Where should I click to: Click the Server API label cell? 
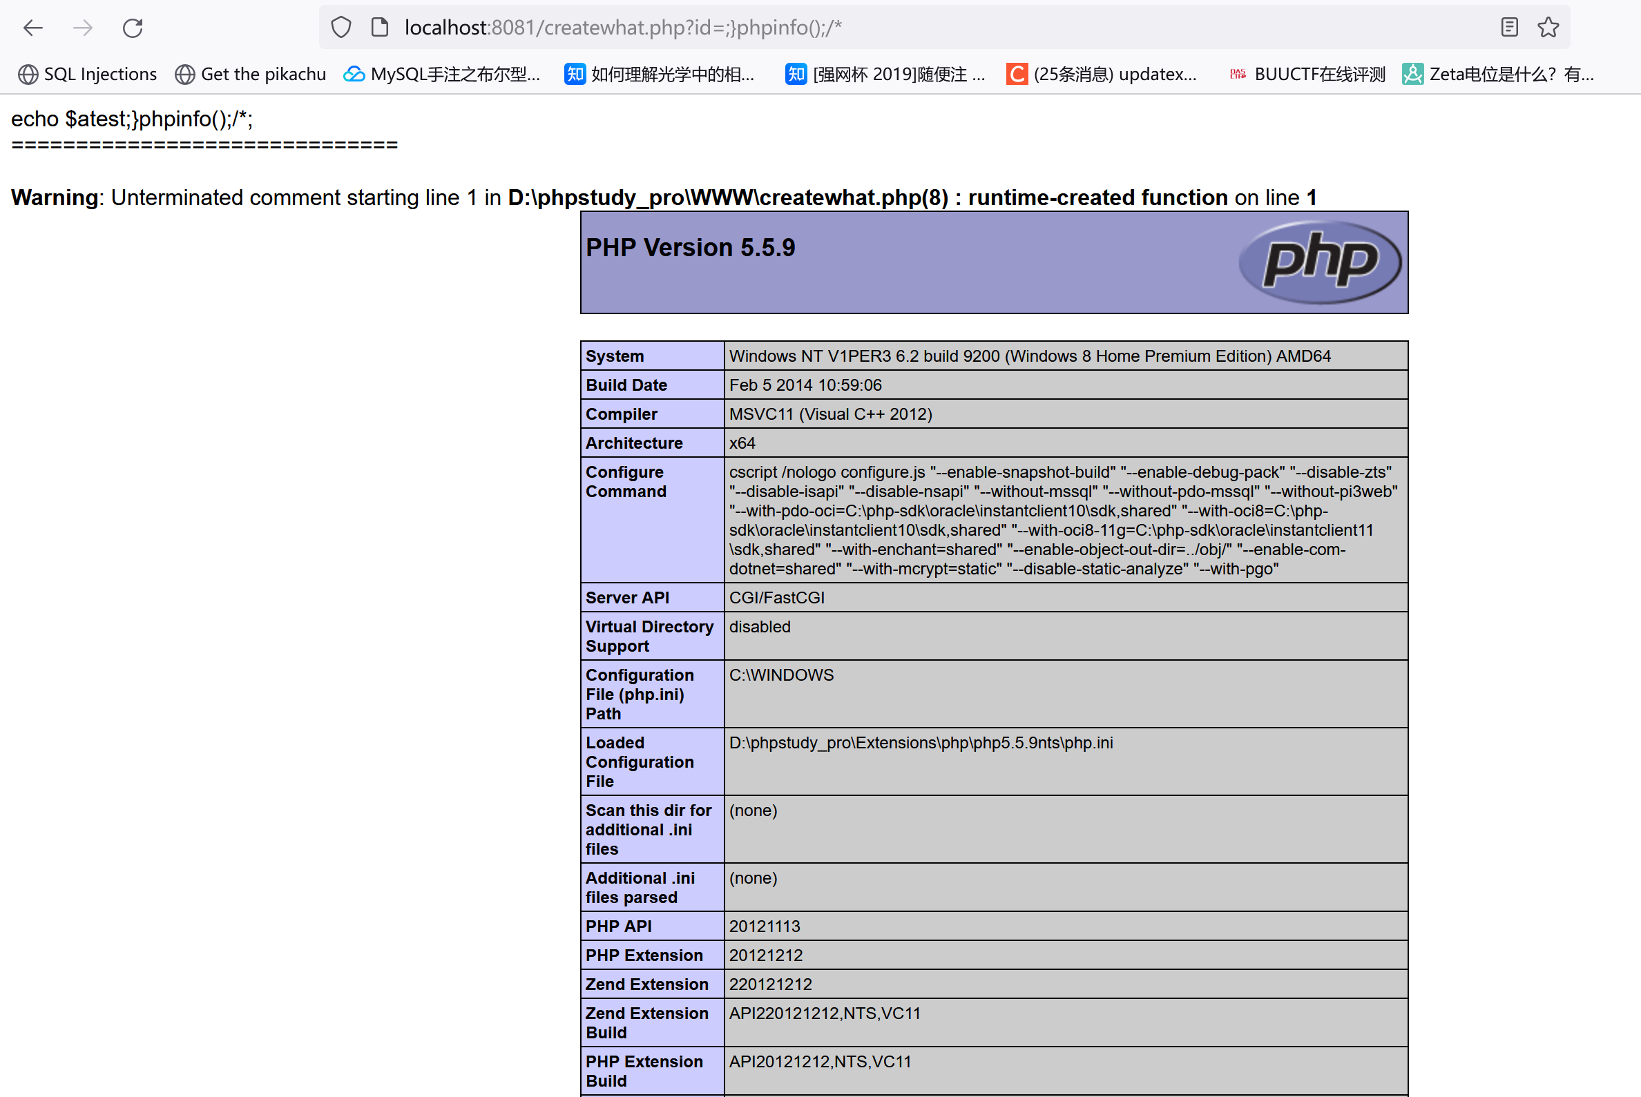(x=651, y=597)
